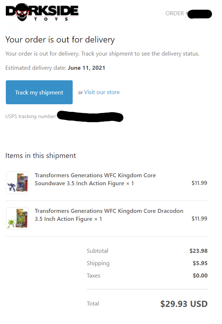Screen dimensions: 222x324
Task: Click the Items in this shipment heading
Action: point(41,156)
